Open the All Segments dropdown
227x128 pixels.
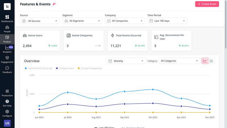click(82, 21)
